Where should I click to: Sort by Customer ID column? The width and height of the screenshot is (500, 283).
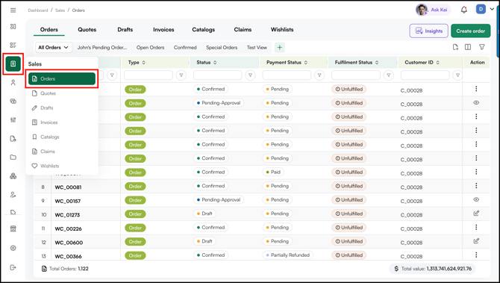(438, 63)
